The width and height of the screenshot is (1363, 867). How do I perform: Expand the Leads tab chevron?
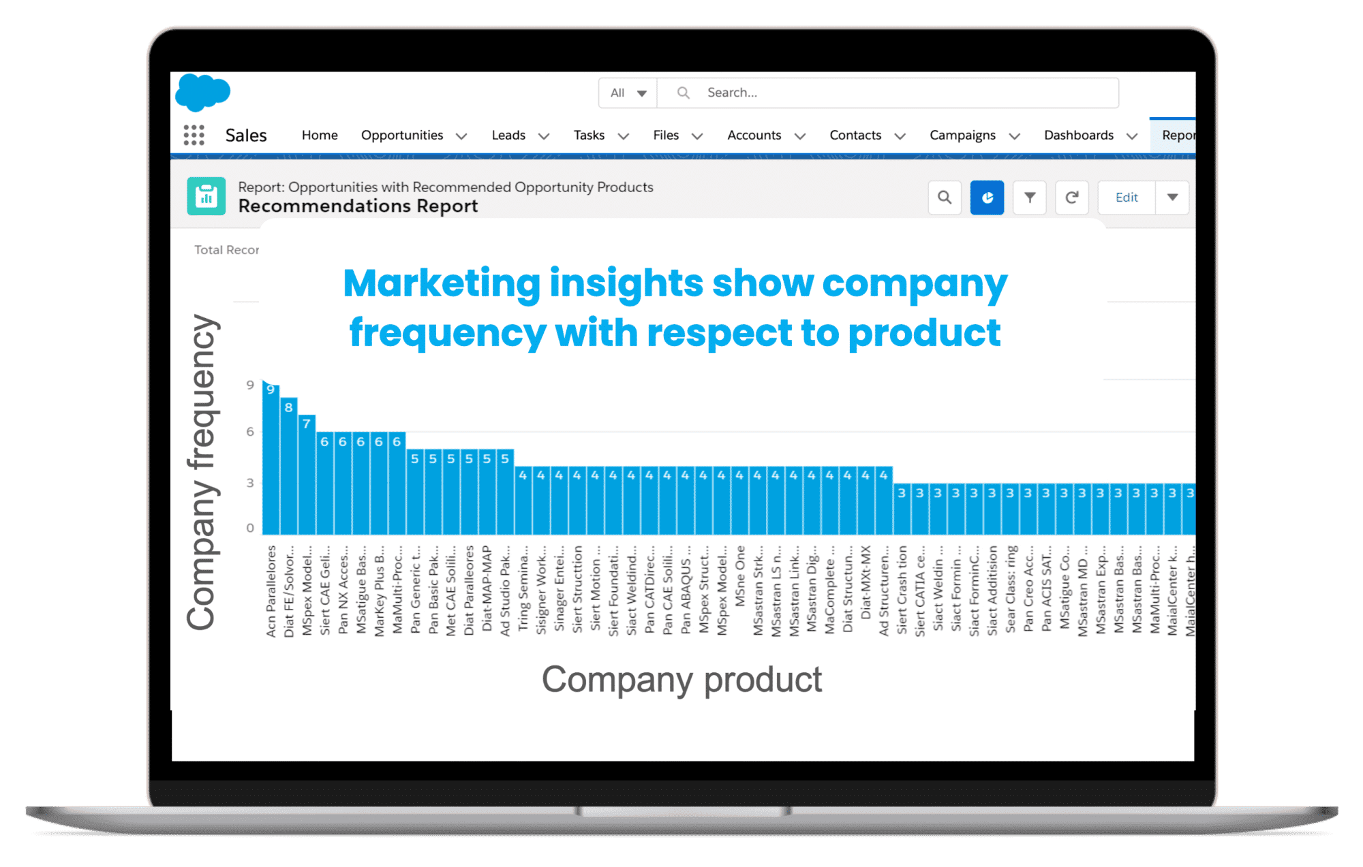(x=544, y=136)
